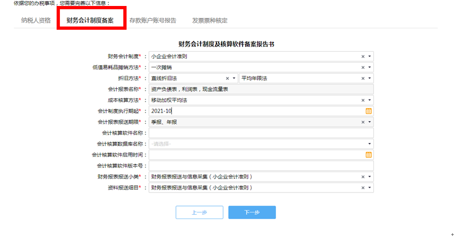The width and height of the screenshot is (454, 237).
Task: Open calendar for 会计核算软件启用时间 field
Action: coord(368,155)
